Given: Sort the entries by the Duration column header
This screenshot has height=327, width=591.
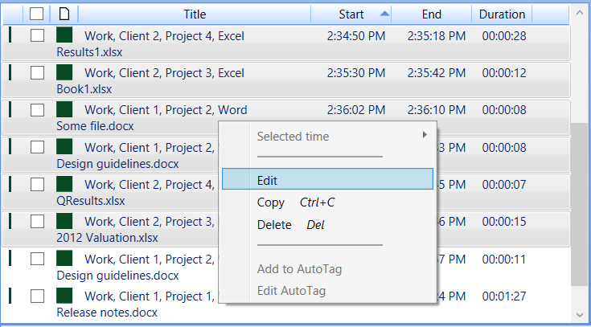Looking at the screenshot, I should coord(502,14).
